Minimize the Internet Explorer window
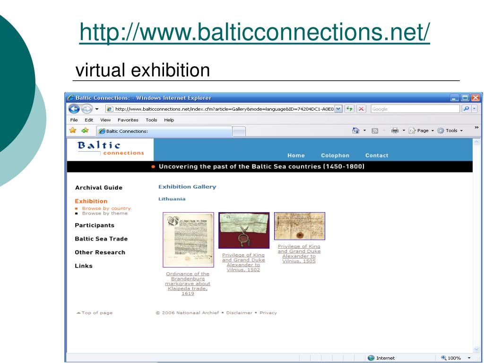 click(x=454, y=98)
